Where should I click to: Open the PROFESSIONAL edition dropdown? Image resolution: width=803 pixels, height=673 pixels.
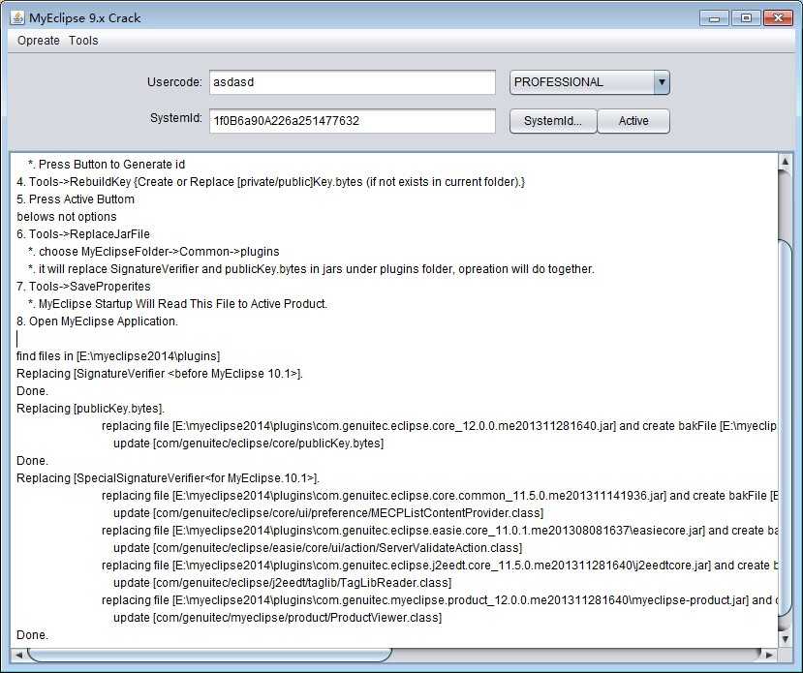[590, 82]
